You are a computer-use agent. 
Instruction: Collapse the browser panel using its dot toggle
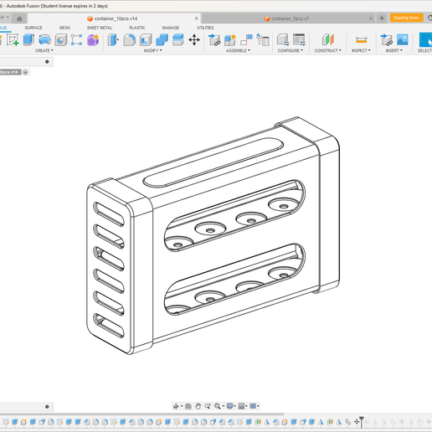tap(47, 62)
